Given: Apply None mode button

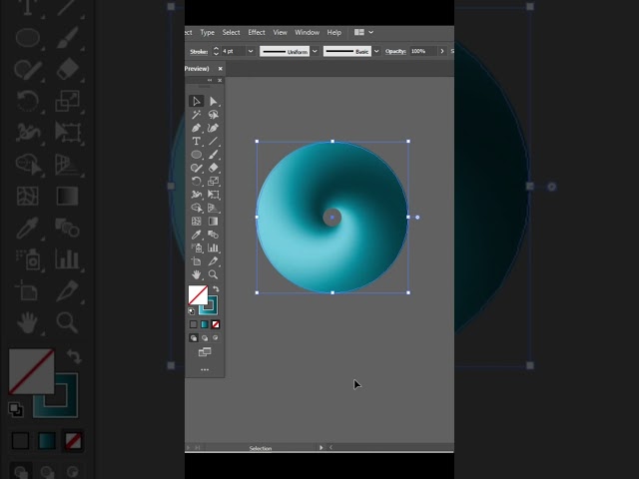Looking at the screenshot, I should 216,324.
